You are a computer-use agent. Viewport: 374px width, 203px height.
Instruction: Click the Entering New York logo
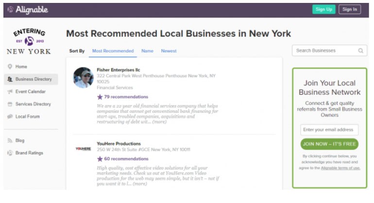pyautogui.click(x=28, y=41)
